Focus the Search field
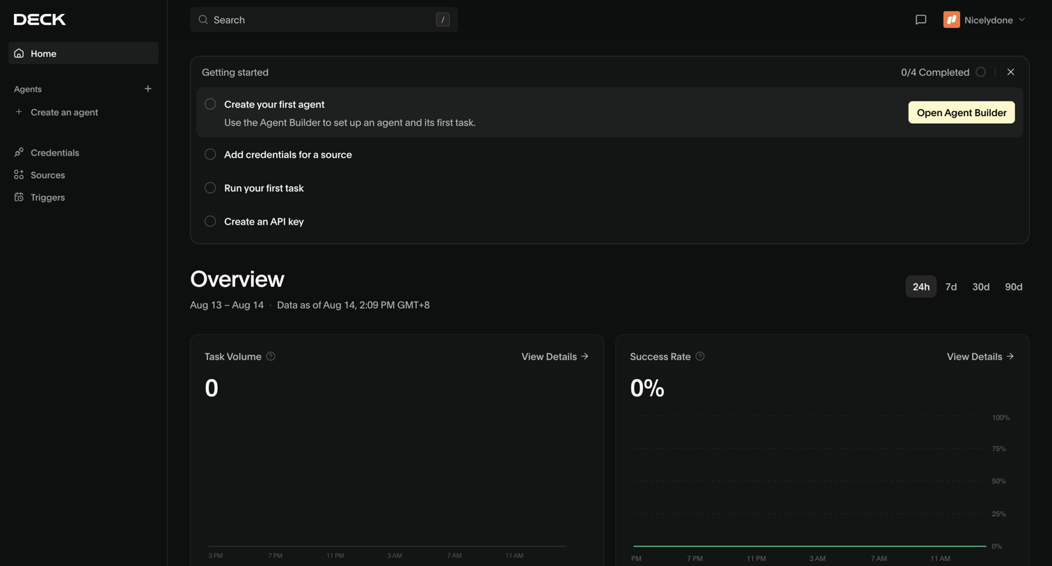 point(324,19)
